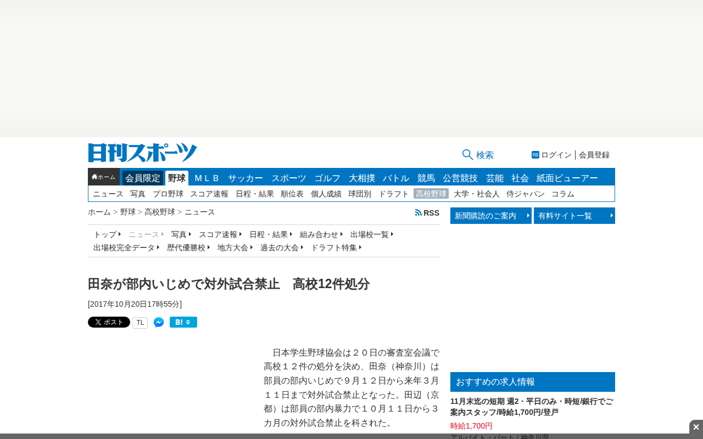This screenshot has width=703, height=439.
Task: Click 日程・結果 in the baseball sub-navigation bar
Action: (255, 194)
